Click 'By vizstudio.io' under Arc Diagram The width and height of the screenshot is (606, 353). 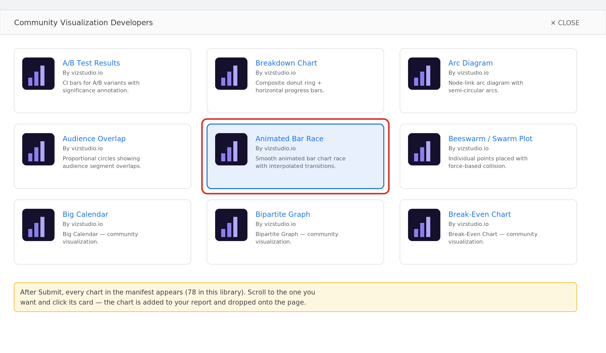coord(468,73)
